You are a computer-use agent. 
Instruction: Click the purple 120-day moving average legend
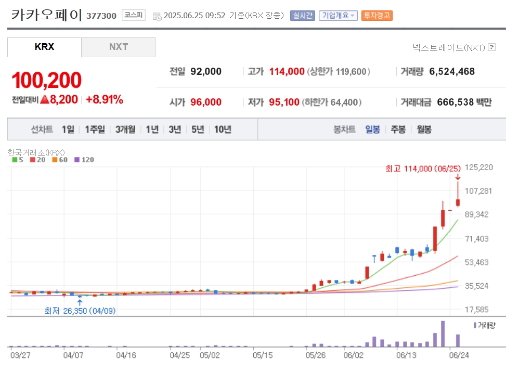84,160
